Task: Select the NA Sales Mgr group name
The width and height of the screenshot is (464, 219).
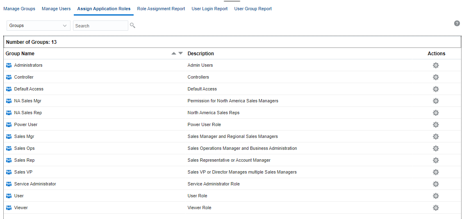Action: coord(27,101)
